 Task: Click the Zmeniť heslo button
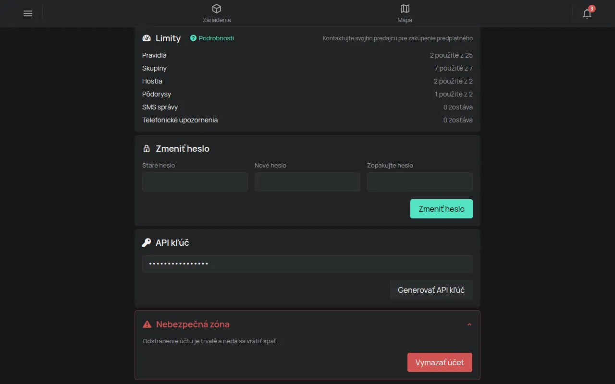(442, 209)
